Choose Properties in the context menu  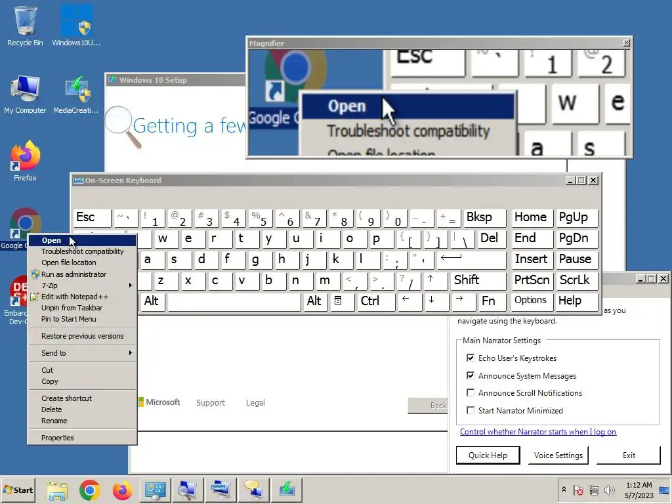tap(81, 438)
